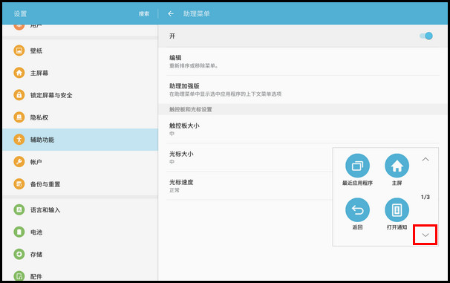This screenshot has width=450, height=283.
Task: Open the 助理加强版 option
Action: 303,90
